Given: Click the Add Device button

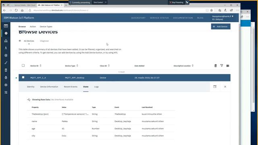Looking at the screenshot, I should [x=221, y=27].
